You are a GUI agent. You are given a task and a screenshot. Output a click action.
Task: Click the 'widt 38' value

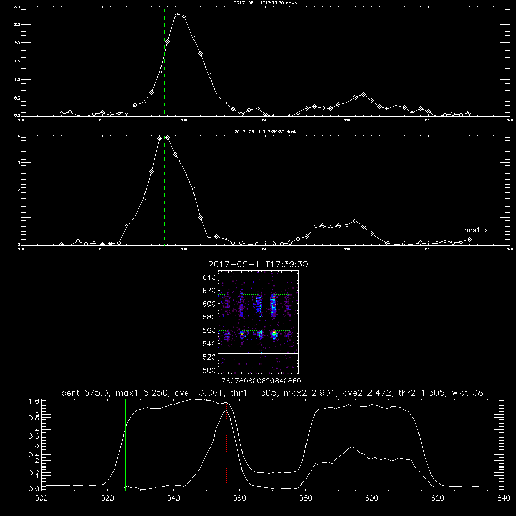tap(467, 393)
